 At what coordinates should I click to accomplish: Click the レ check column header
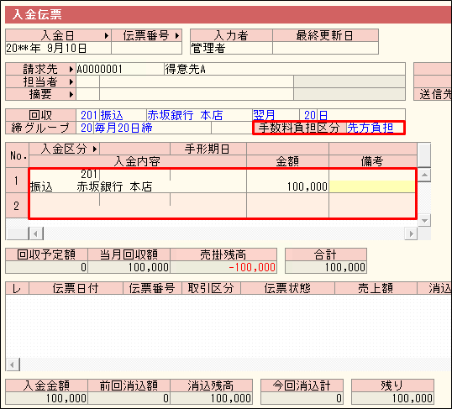click(17, 288)
